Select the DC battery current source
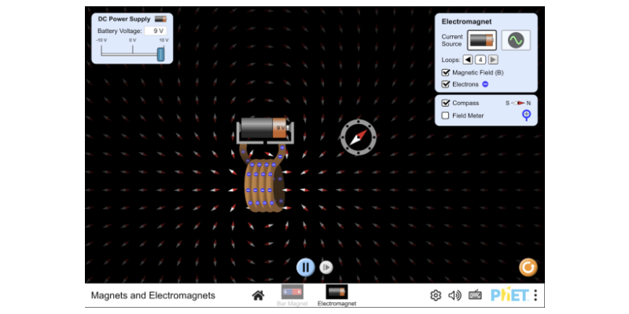The image size is (629, 314). pos(481,40)
